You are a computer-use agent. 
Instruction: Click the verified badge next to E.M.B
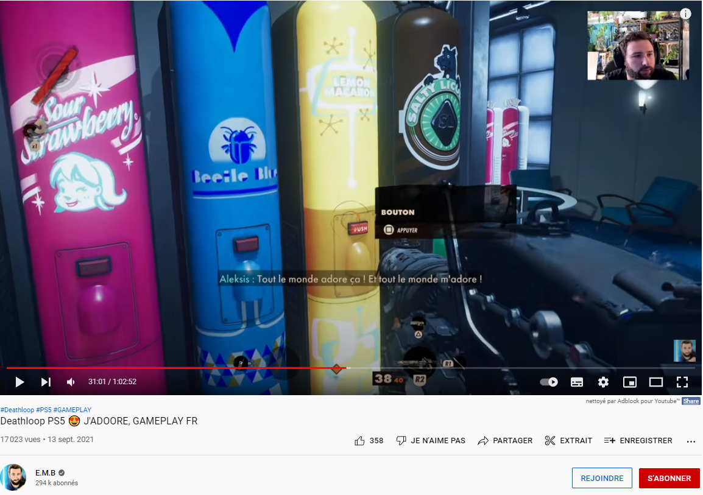point(62,473)
